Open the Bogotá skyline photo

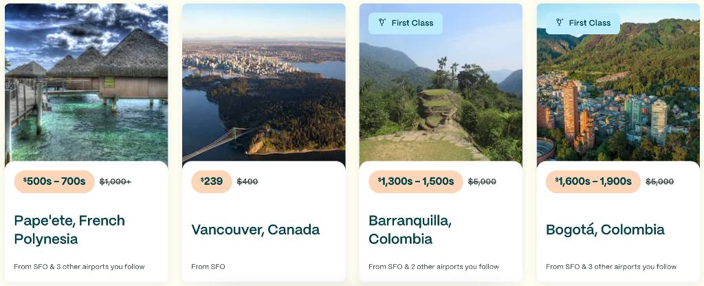pyautogui.click(x=618, y=85)
